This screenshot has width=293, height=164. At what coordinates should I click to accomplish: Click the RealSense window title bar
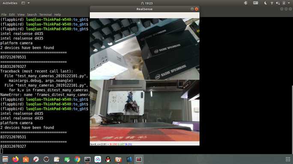[144, 9]
